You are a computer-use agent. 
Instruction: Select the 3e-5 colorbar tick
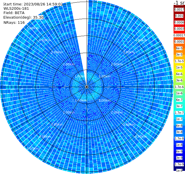coord(179,54)
